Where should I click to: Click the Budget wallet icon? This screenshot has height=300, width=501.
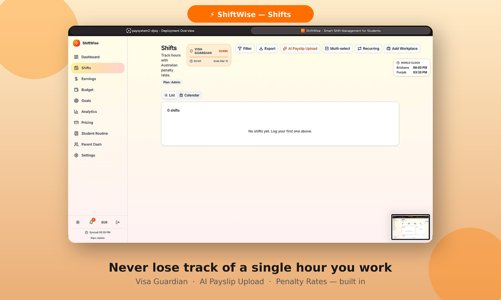point(76,90)
